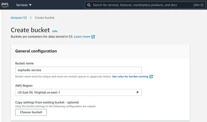Open the AWS Region dropdown
The width and height of the screenshot is (207, 122).
[78, 92]
